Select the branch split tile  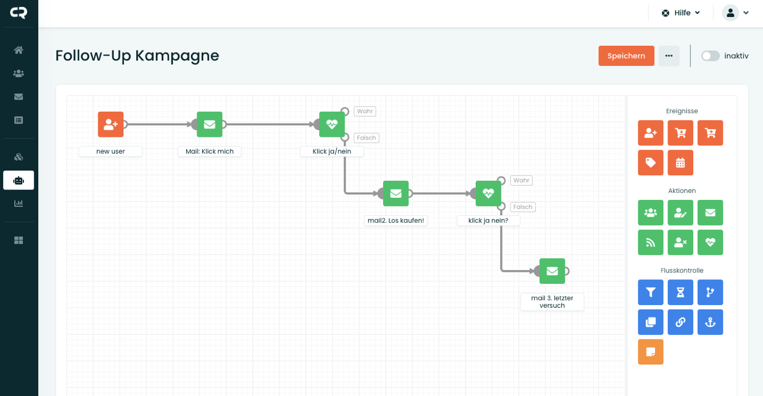[x=710, y=293]
